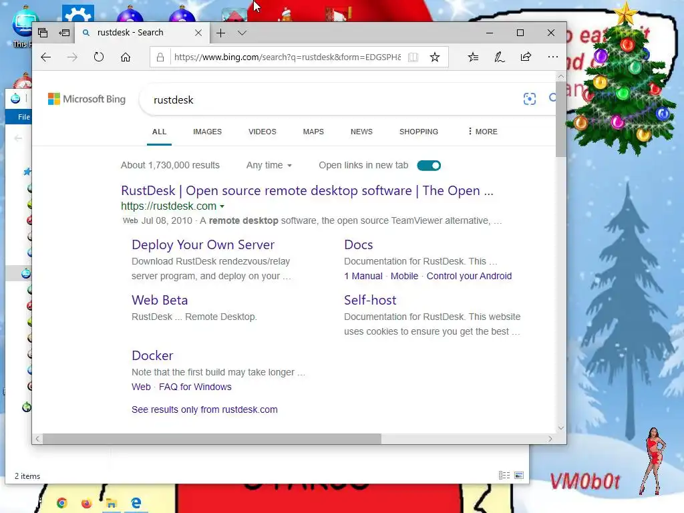The height and width of the screenshot is (513, 684).
Task: Switch to the VIDEOS tab
Action: coord(262,132)
